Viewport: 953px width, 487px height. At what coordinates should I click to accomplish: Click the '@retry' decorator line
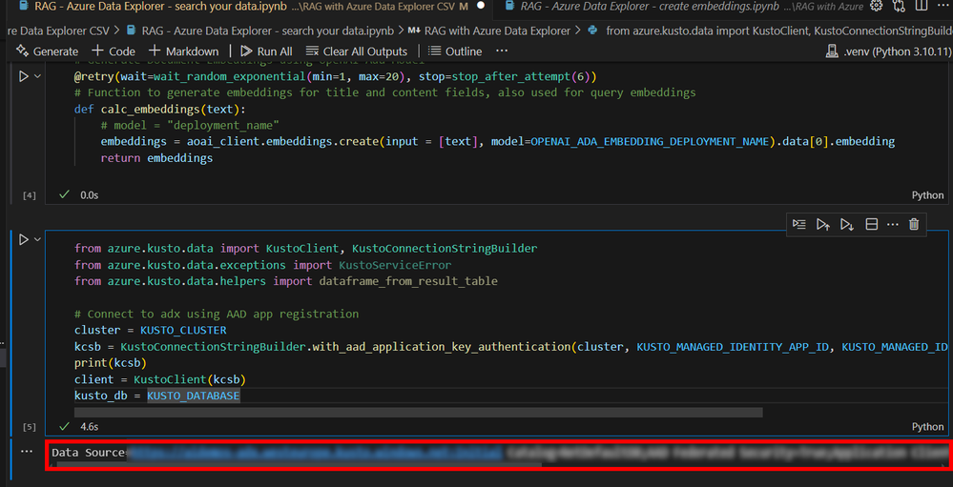click(x=336, y=77)
